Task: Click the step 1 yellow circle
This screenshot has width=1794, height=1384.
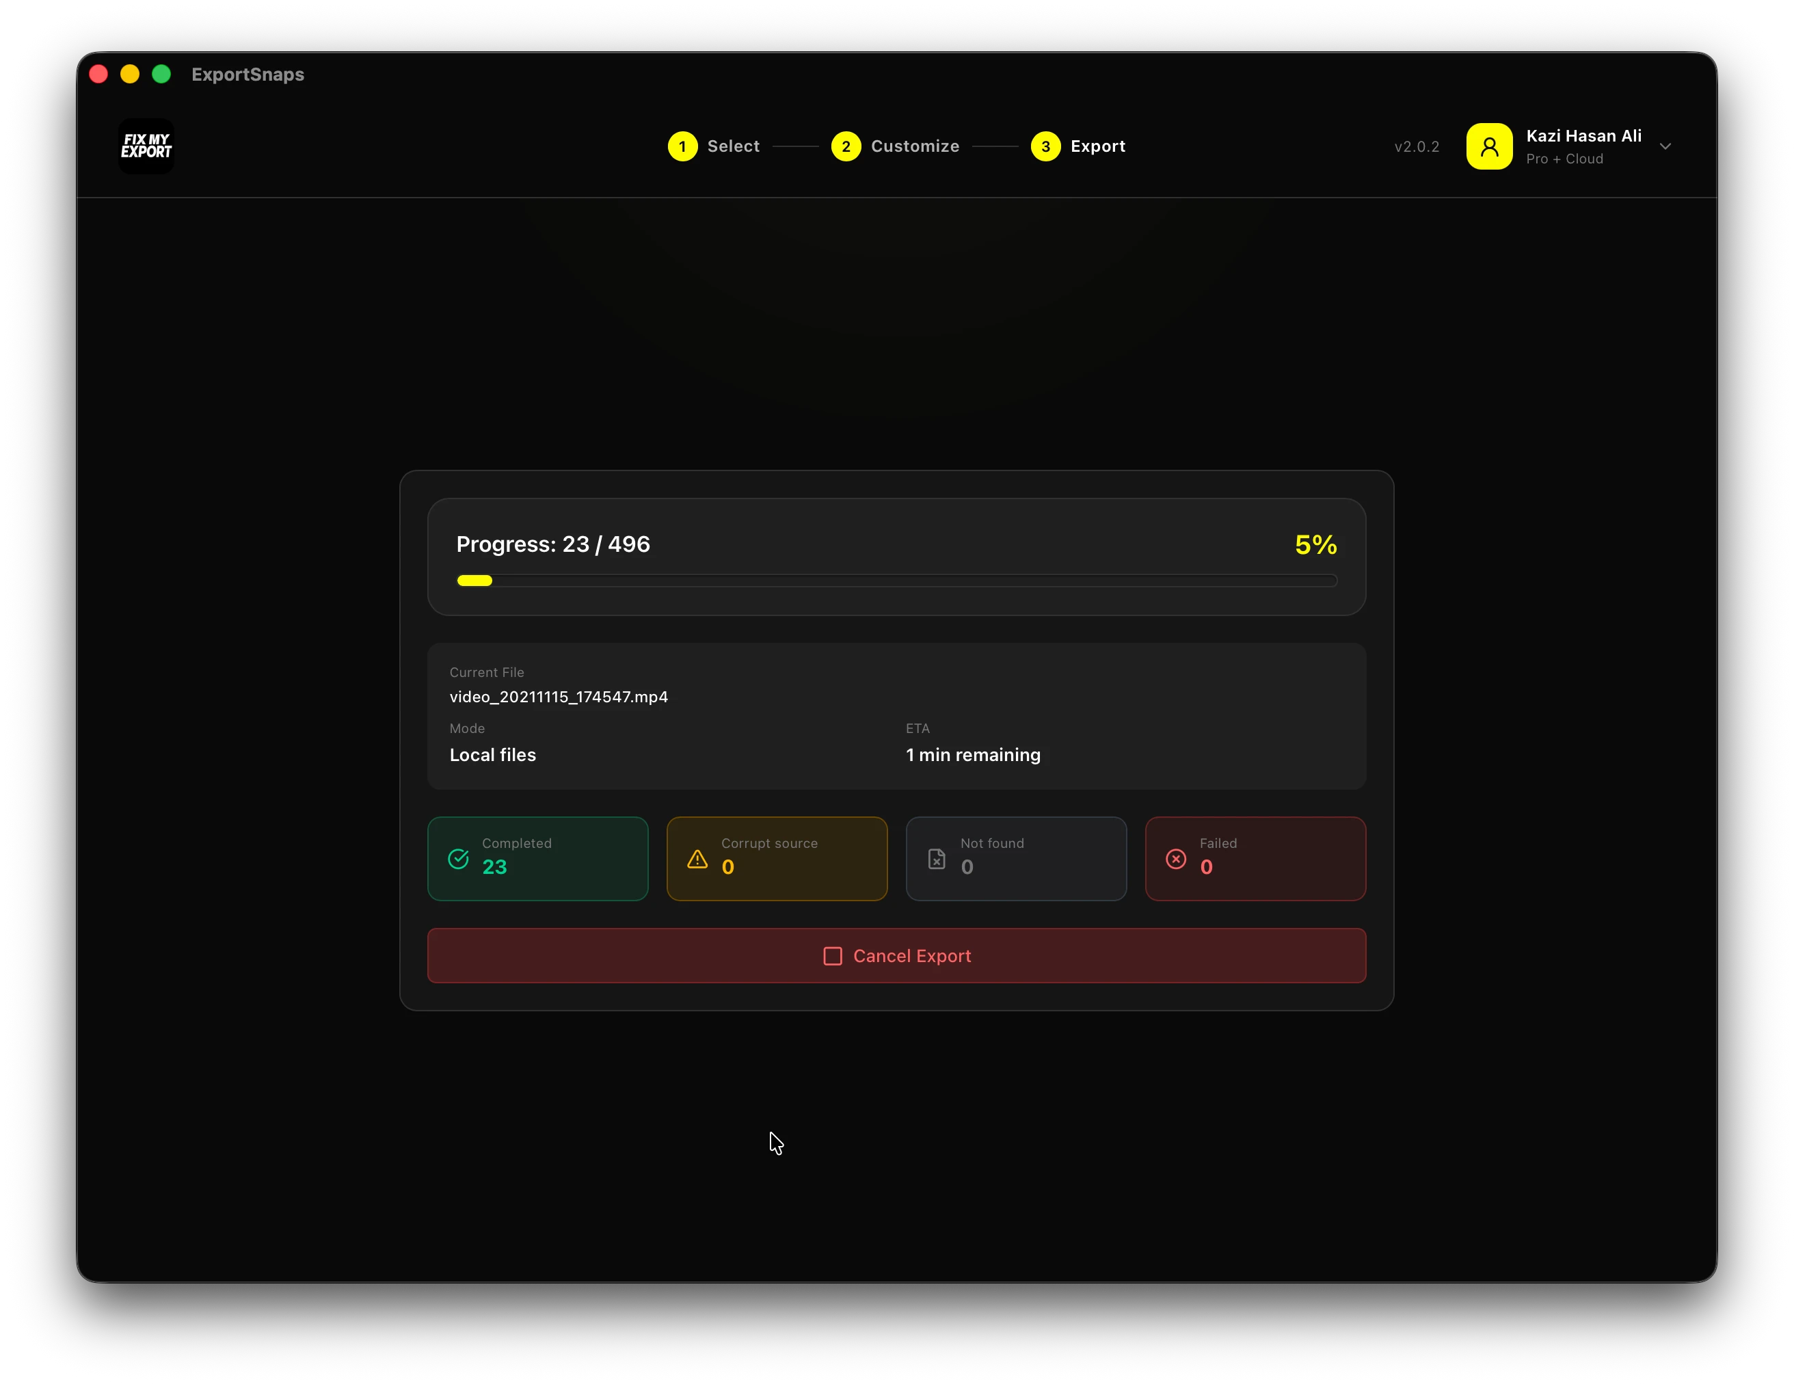Action: (x=682, y=146)
